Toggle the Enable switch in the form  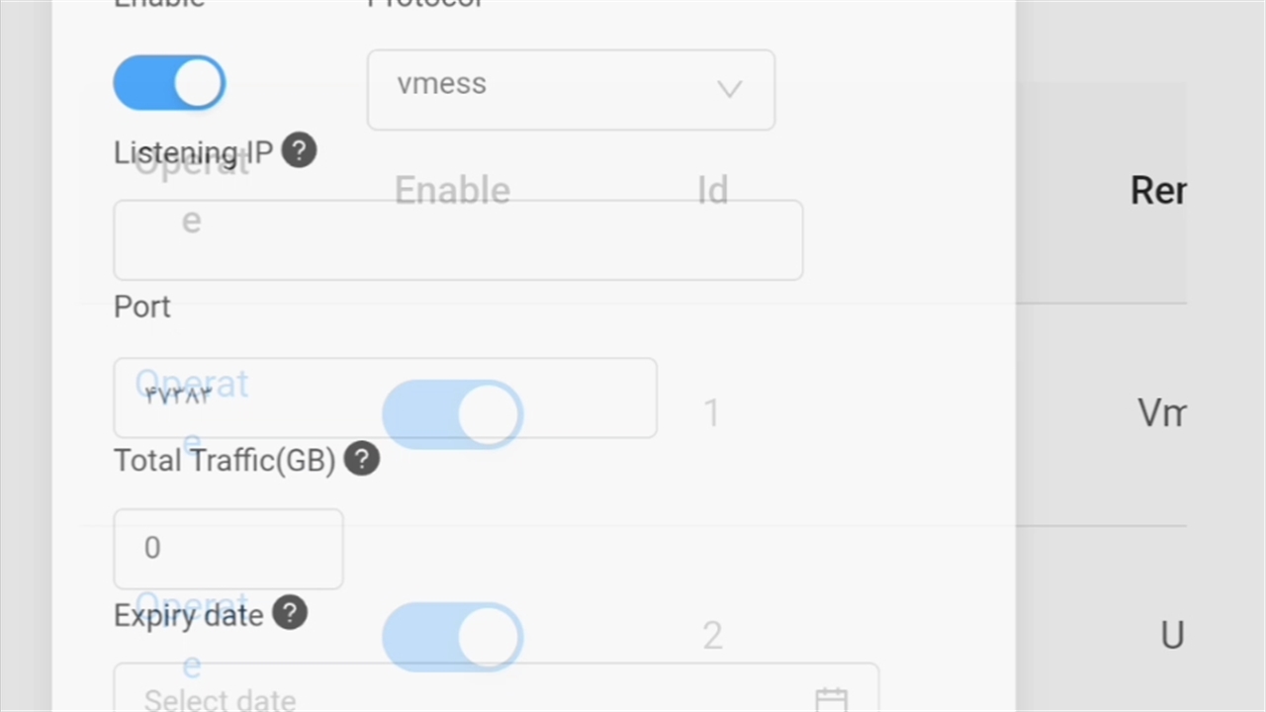coord(169,82)
